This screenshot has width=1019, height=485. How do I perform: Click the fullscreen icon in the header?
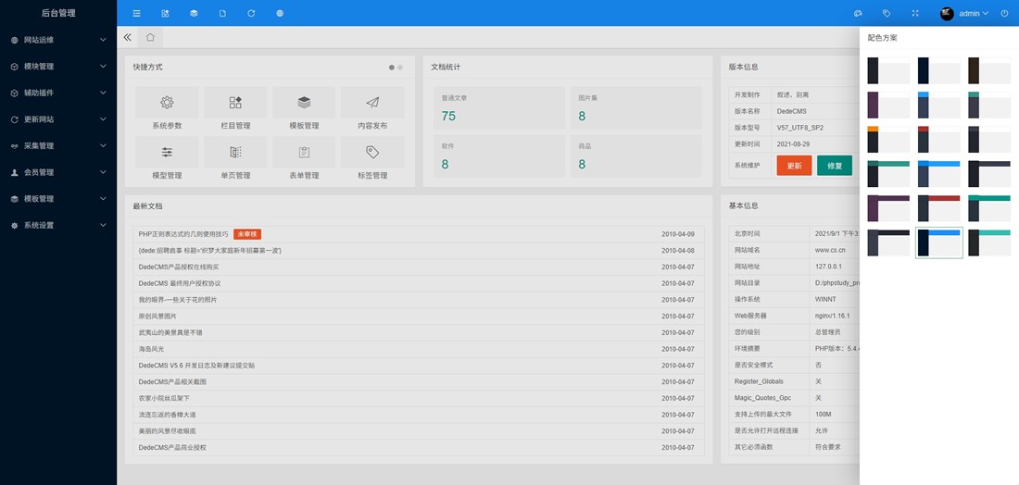(x=915, y=14)
